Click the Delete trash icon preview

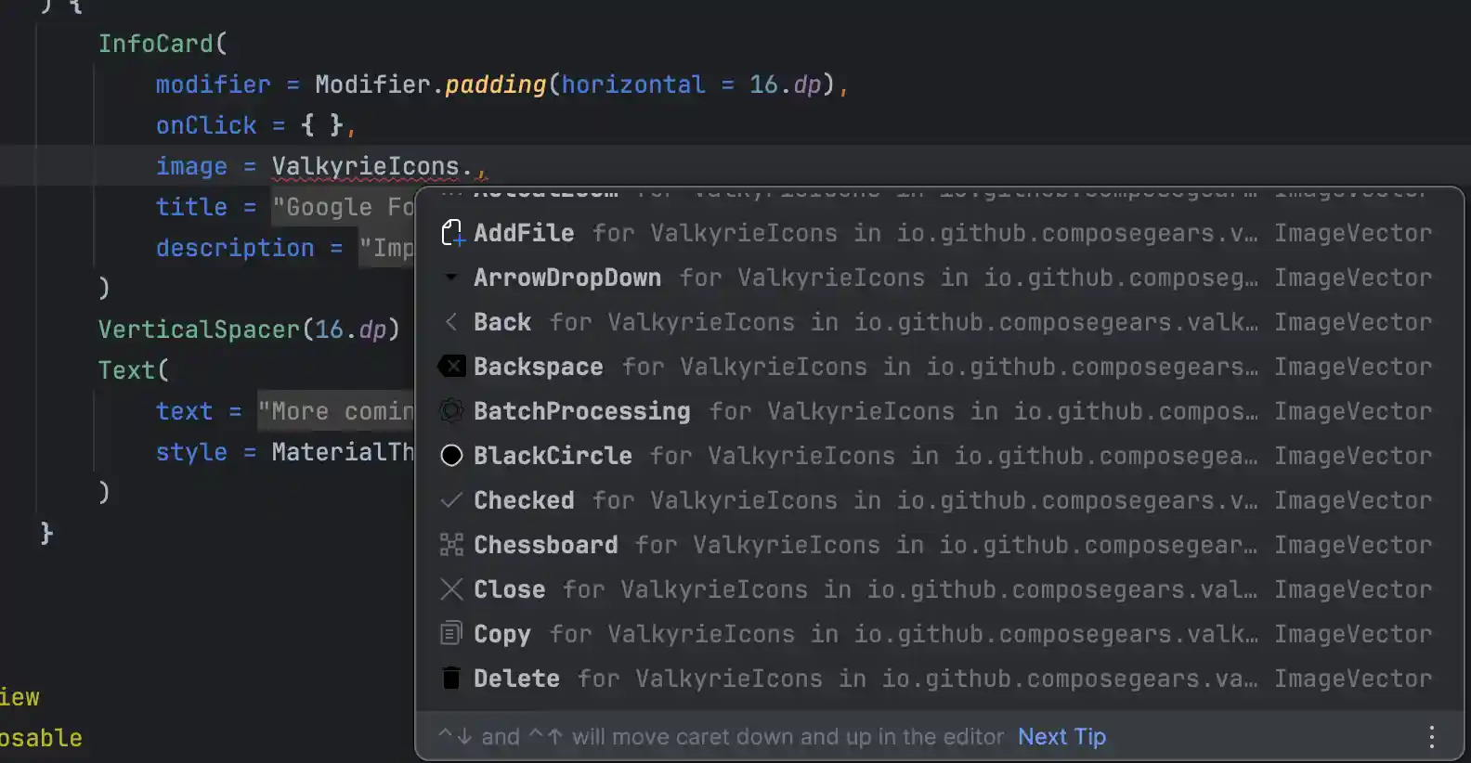tap(451, 679)
